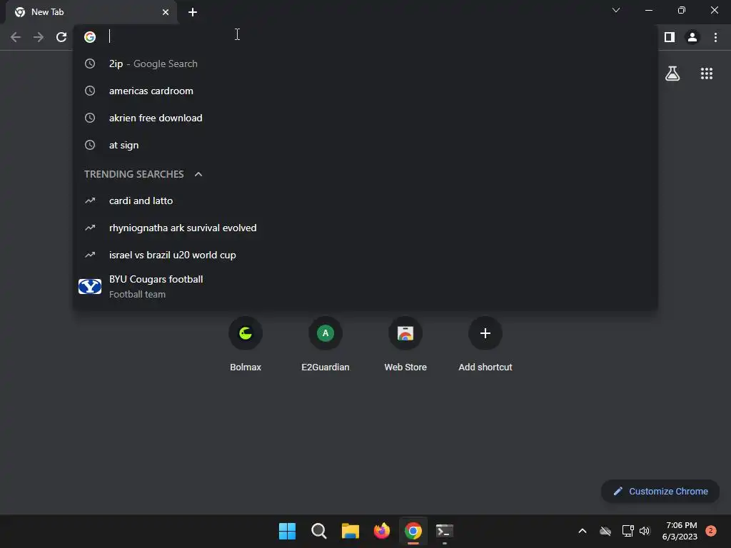Viewport: 731px width, 548px height.
Task: Click Chrome icon in taskbar
Action: click(x=413, y=531)
